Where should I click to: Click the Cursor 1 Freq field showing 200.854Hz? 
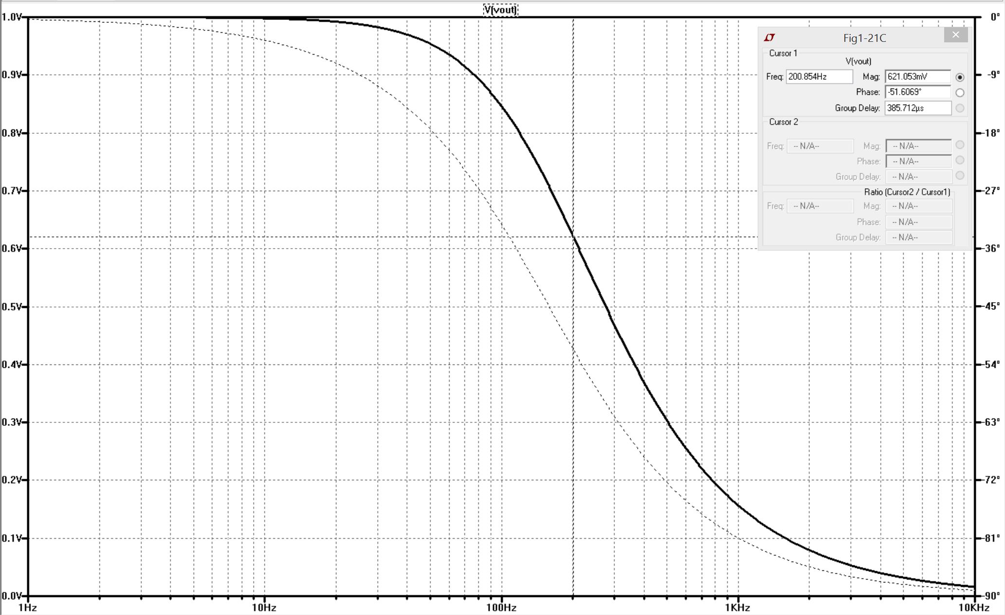[819, 76]
